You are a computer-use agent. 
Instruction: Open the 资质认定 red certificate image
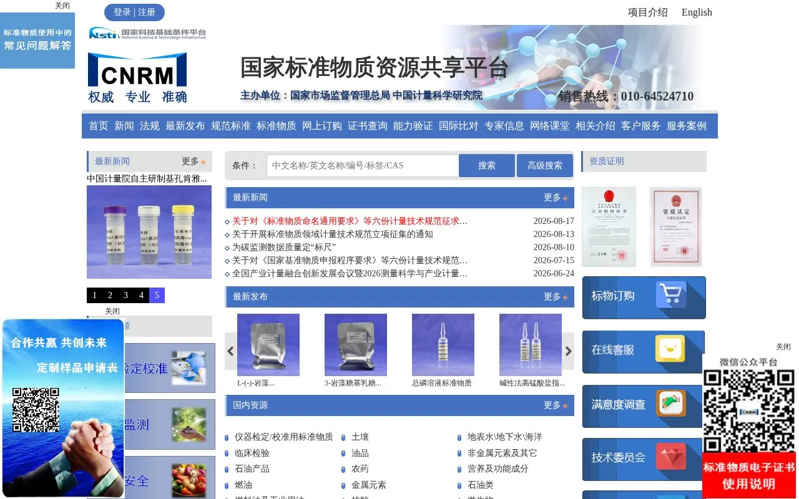point(675,226)
